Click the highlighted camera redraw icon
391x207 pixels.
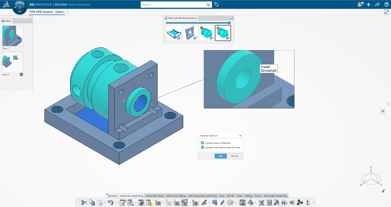[185, 203]
